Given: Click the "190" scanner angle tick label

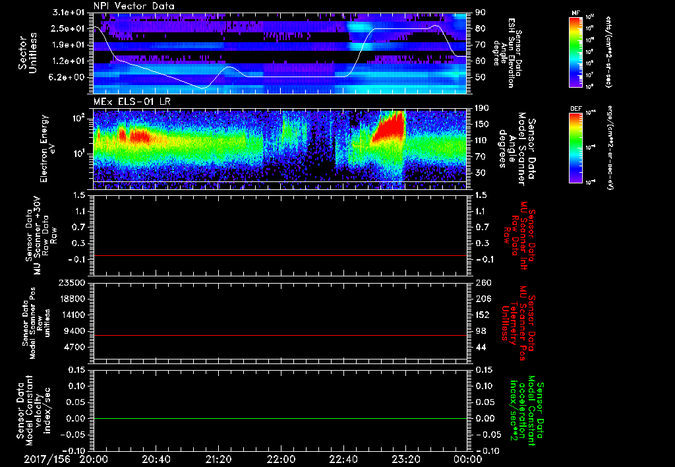Looking at the screenshot, I should coord(482,108).
